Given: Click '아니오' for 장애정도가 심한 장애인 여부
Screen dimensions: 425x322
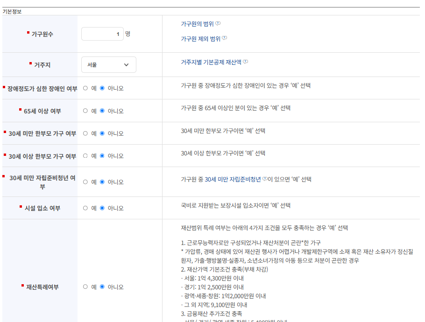Looking at the screenshot, I should [102, 88].
